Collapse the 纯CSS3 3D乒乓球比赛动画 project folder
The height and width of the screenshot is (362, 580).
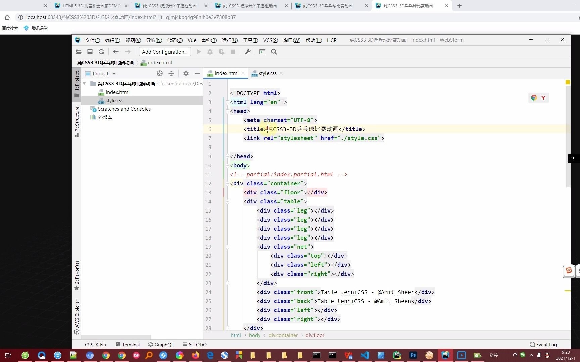click(85, 83)
